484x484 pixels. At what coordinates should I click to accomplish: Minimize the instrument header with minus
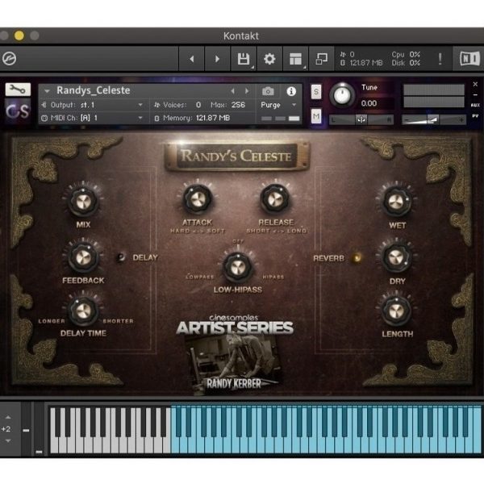click(x=475, y=95)
